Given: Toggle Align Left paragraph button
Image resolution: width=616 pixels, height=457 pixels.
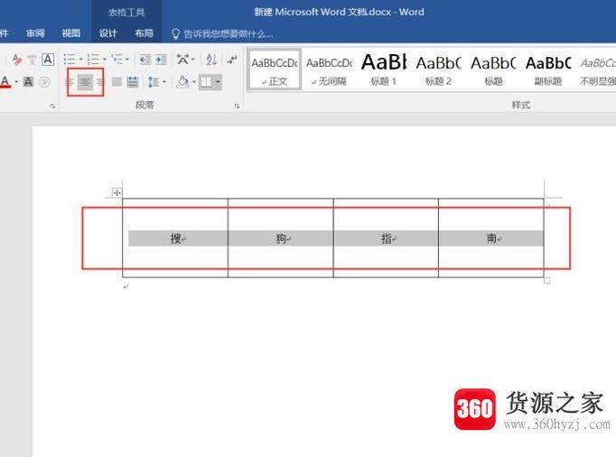Looking at the screenshot, I should (x=70, y=82).
